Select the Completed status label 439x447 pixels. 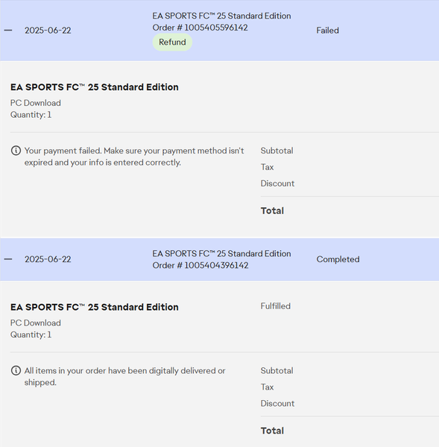[x=338, y=259]
